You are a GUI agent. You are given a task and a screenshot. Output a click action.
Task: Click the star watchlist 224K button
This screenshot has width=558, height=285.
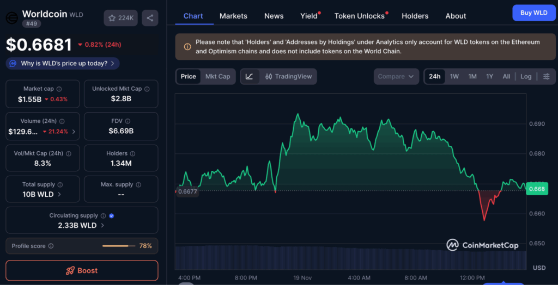click(120, 18)
